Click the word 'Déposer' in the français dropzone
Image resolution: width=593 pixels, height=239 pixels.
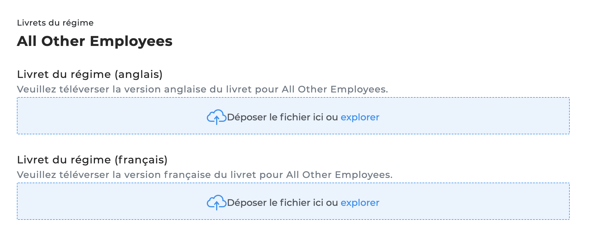pyautogui.click(x=247, y=203)
